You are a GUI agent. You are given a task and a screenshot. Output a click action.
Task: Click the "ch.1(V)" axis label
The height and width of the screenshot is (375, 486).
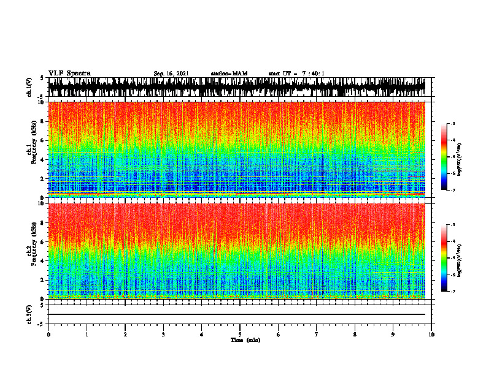tap(29, 87)
